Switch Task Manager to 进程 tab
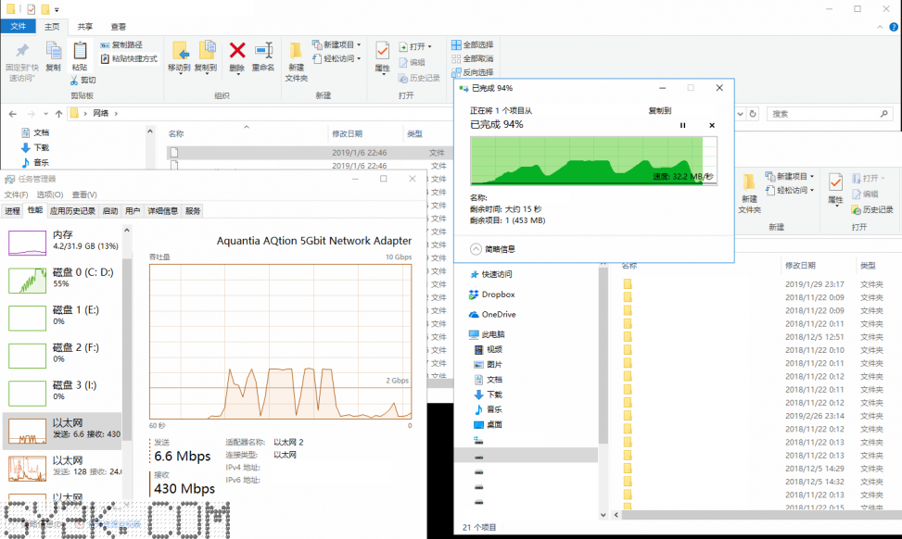The height and width of the screenshot is (539, 902). pos(12,211)
